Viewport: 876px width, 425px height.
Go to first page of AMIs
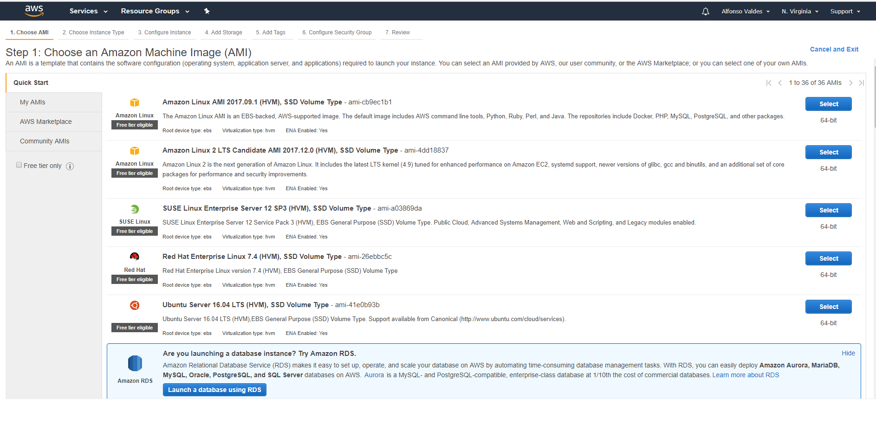point(769,83)
